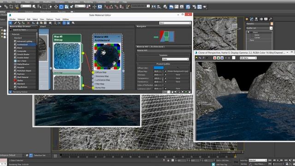Open the Utilities menu in Slate editor
The width and height of the screenshot is (295, 166).
65,19
